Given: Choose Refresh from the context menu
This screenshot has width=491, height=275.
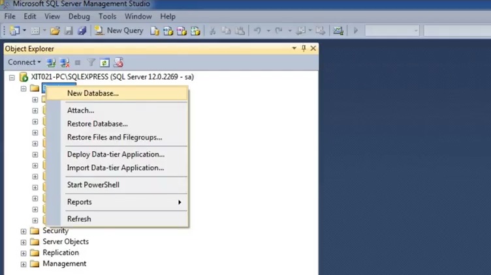Looking at the screenshot, I should pyautogui.click(x=117, y=219).
